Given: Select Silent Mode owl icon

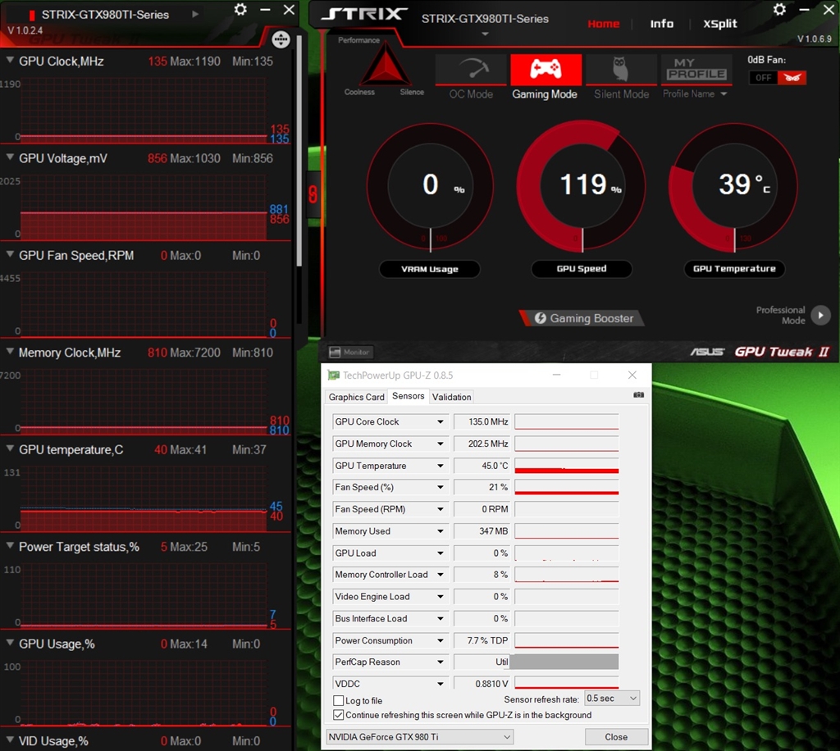Looking at the screenshot, I should tap(621, 69).
